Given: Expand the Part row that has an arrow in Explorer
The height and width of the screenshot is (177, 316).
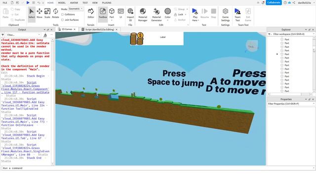Looking at the screenshot, I should 277,54.
